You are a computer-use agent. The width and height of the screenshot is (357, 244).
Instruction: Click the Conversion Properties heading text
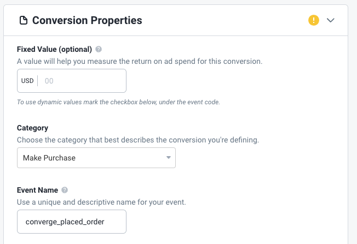(87, 21)
